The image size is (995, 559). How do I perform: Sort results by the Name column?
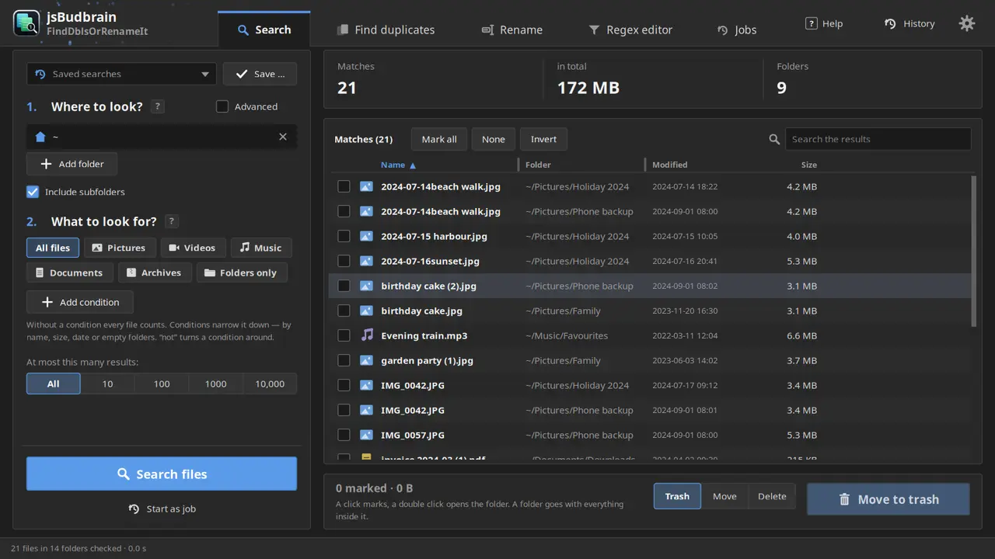tap(398, 165)
